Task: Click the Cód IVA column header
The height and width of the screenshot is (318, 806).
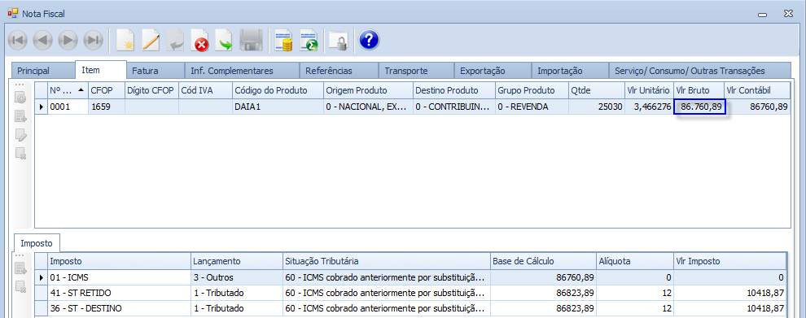Action: [205, 90]
